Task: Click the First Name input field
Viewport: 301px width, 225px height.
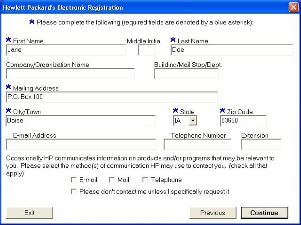Action: [x=66, y=50]
